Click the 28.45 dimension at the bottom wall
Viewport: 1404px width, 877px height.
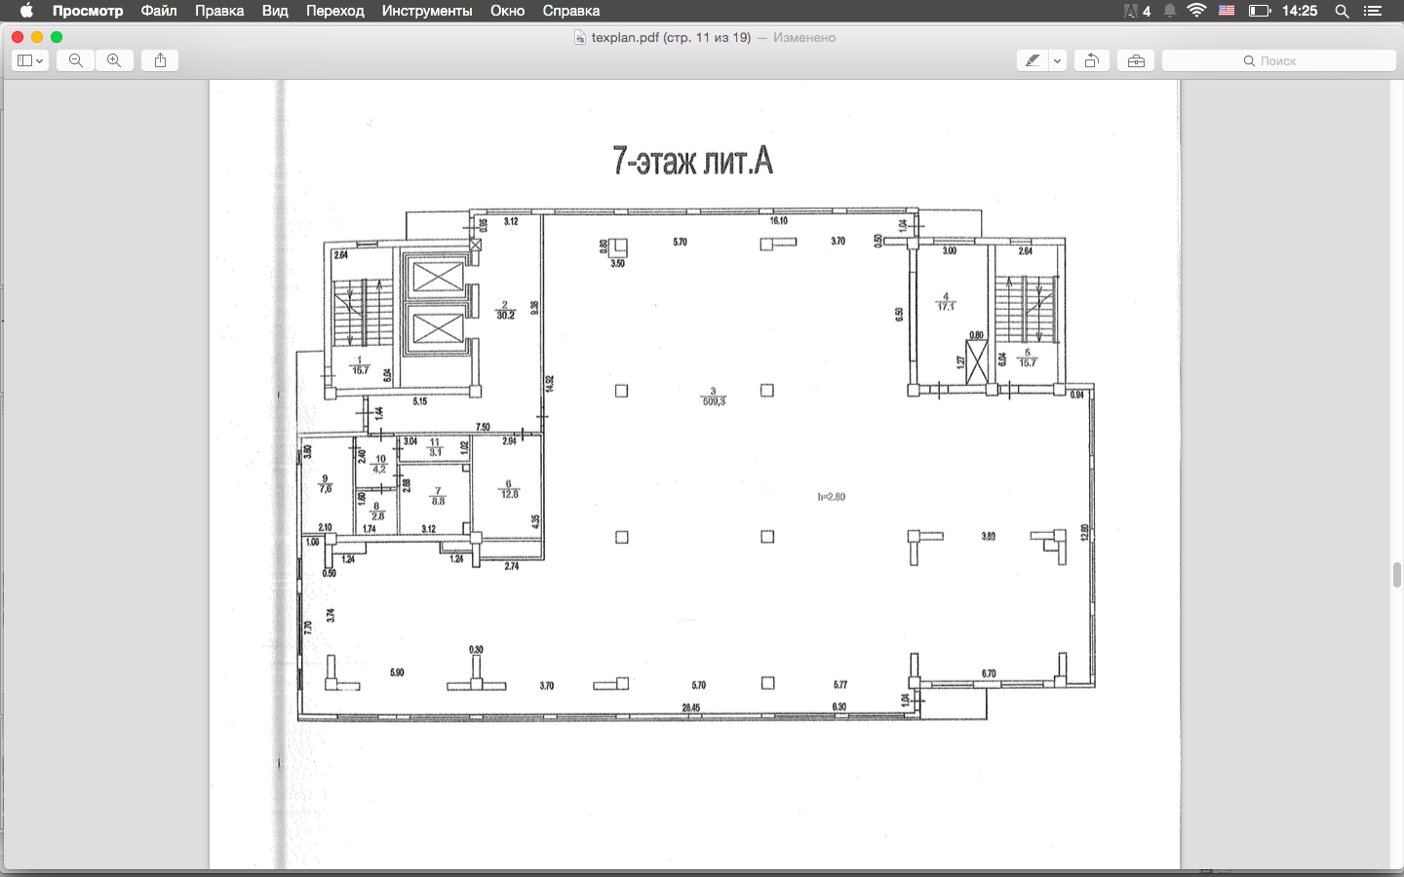[691, 708]
